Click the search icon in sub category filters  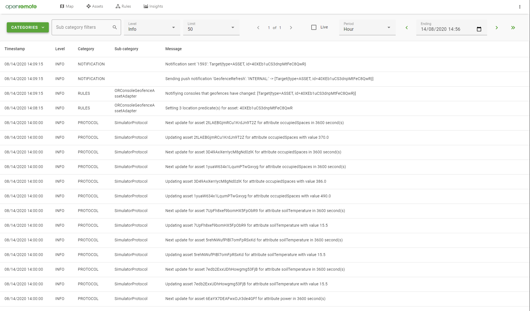(x=115, y=27)
